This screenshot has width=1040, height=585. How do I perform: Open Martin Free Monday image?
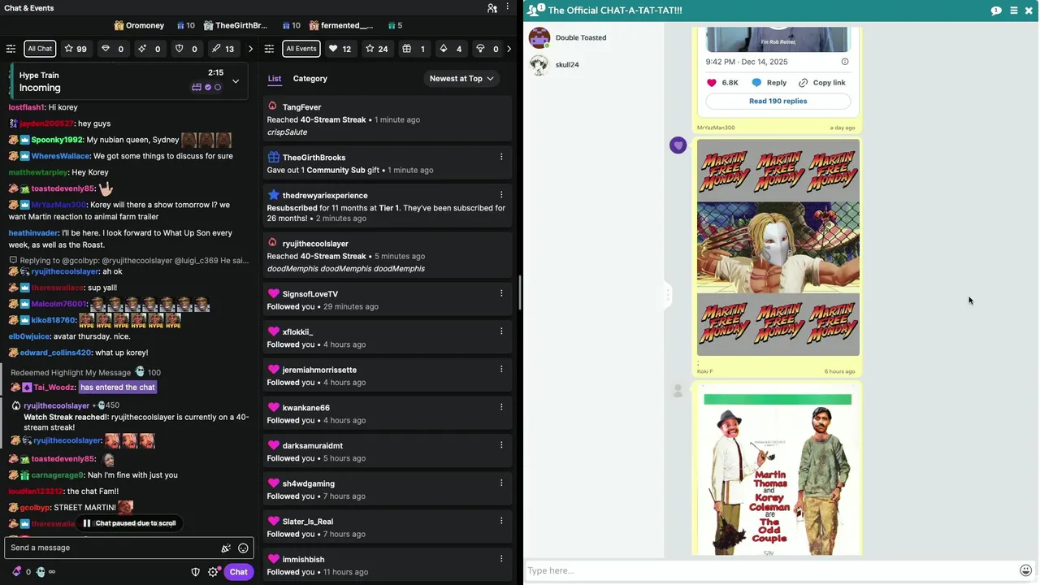[x=778, y=247]
